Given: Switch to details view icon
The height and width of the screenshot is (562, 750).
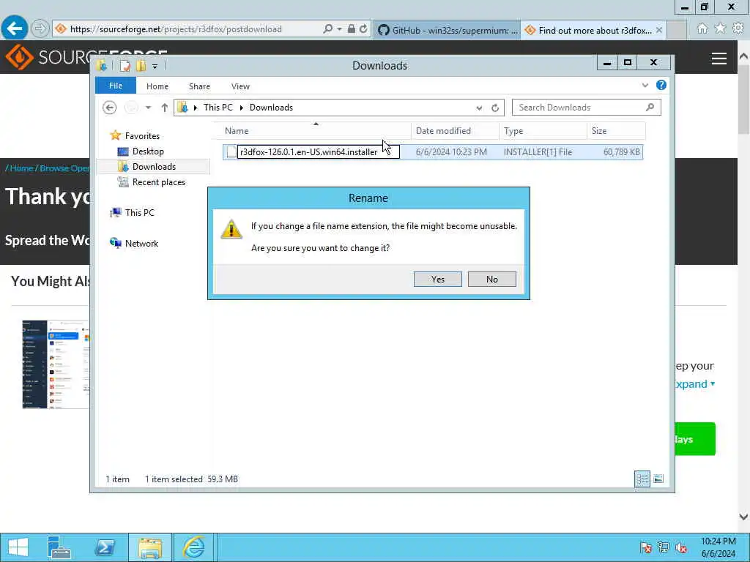Looking at the screenshot, I should [x=642, y=479].
